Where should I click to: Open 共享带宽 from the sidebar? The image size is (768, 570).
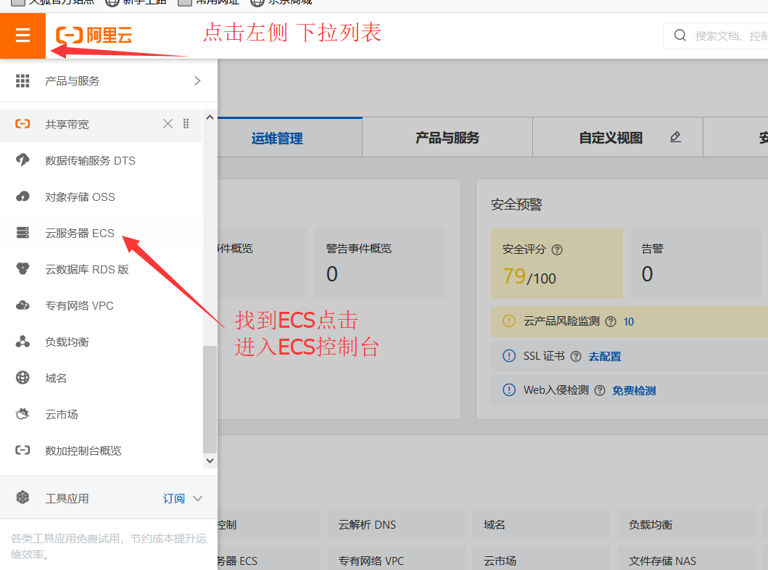tap(67, 125)
